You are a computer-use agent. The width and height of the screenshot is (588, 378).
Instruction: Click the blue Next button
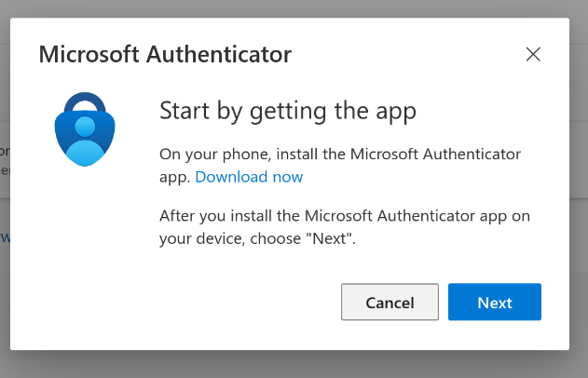(x=495, y=303)
